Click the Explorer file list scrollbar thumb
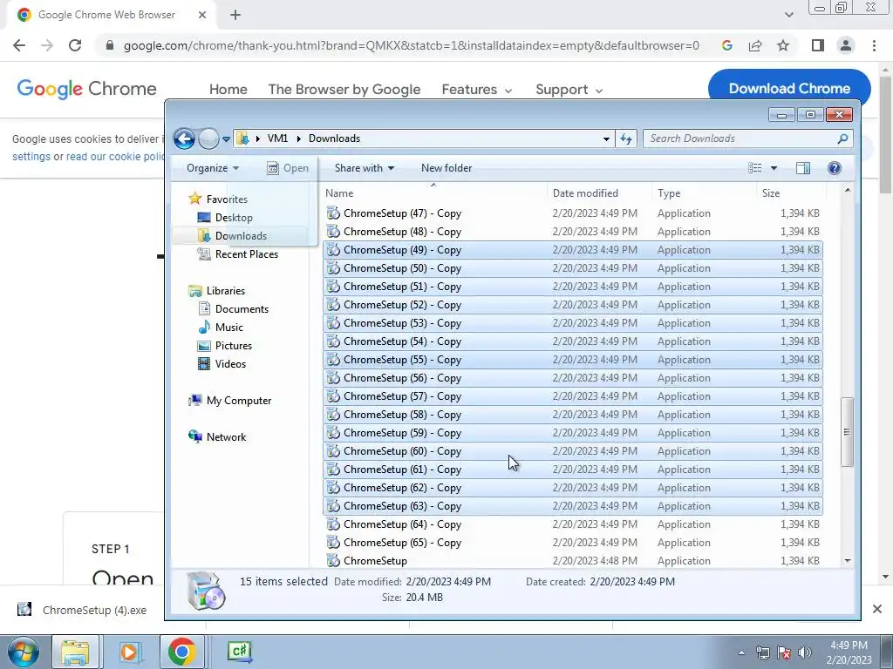Screen dimensions: 893x669 pyautogui.click(x=847, y=432)
